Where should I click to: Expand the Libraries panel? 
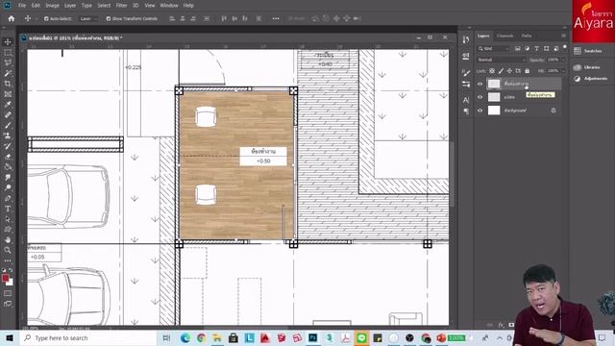tap(587, 67)
